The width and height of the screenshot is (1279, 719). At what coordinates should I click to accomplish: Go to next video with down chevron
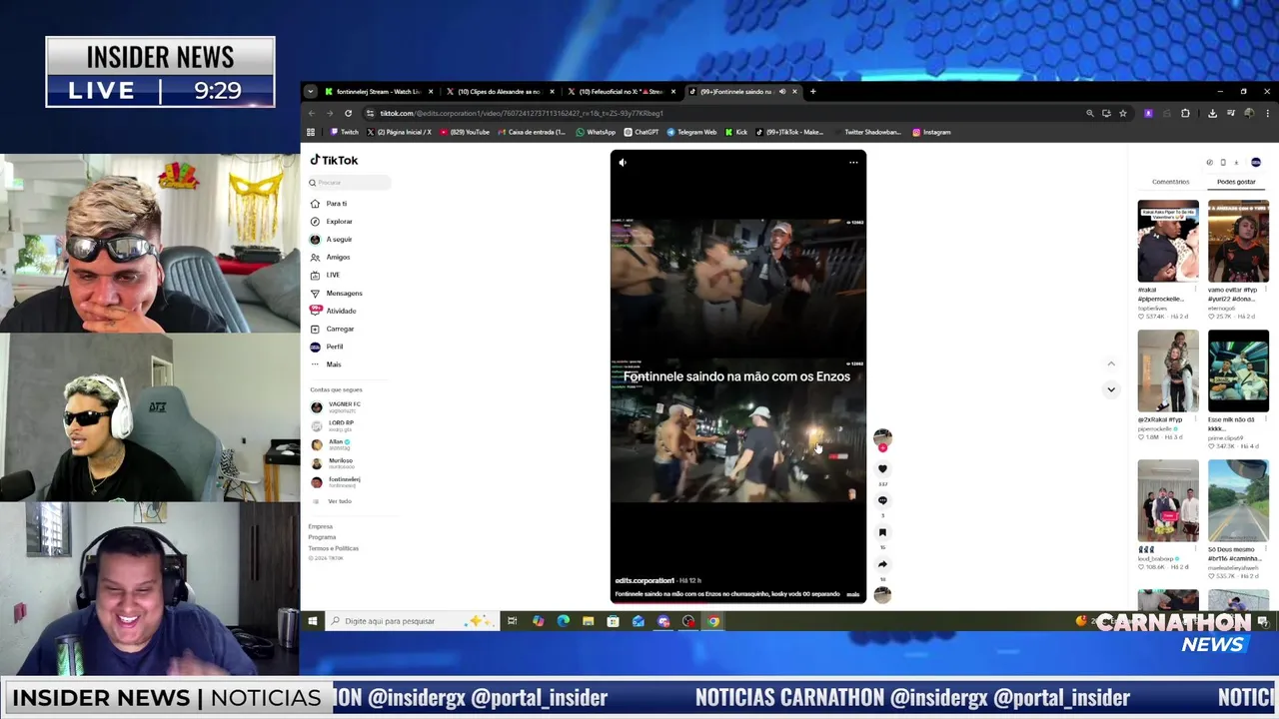(1111, 389)
